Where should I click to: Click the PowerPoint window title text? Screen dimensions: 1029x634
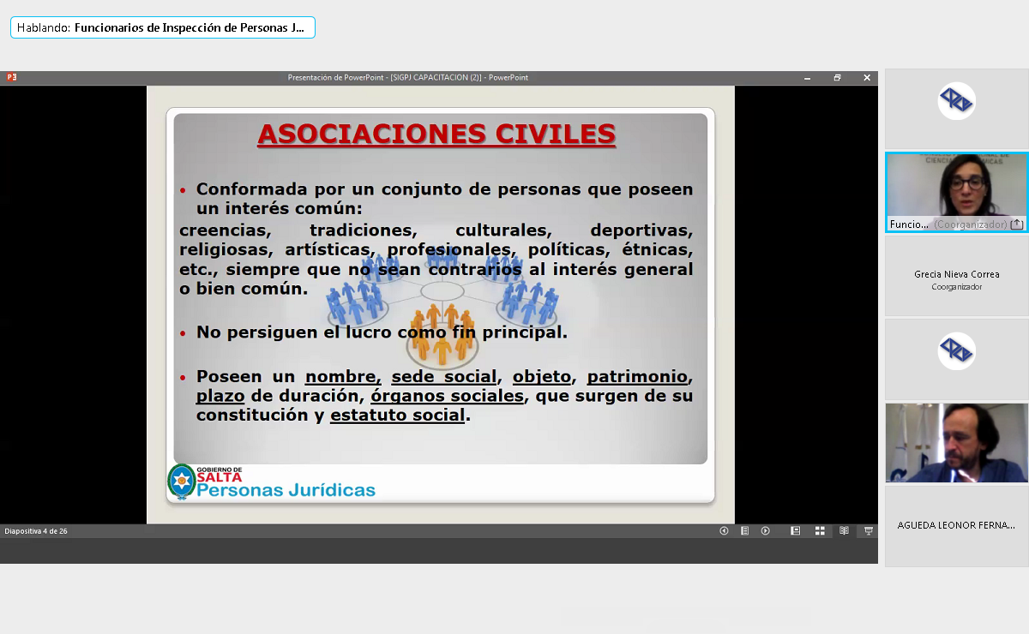tap(408, 78)
